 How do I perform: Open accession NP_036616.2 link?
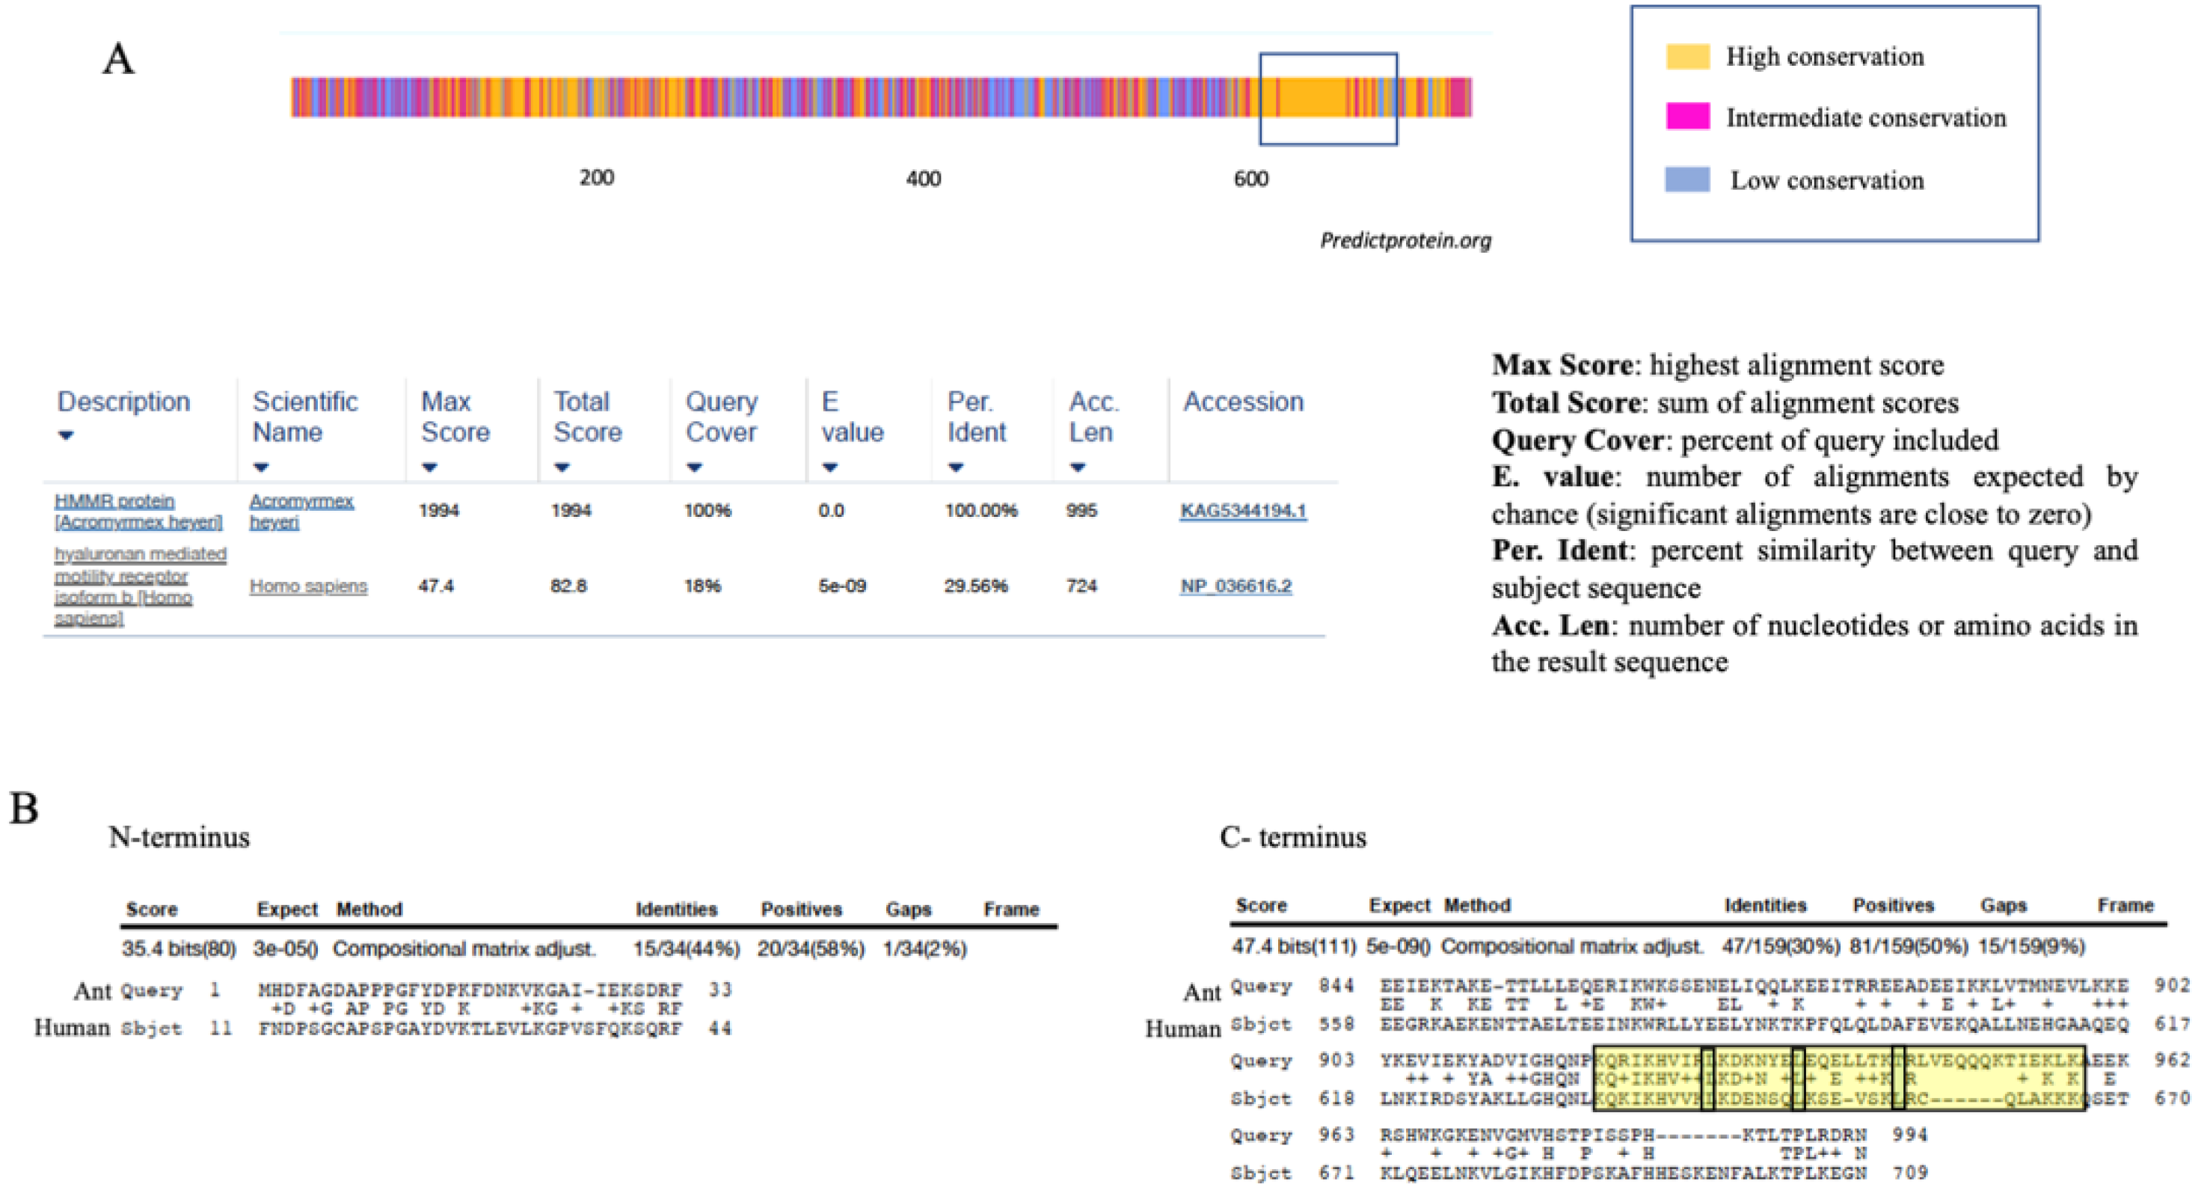(x=1236, y=587)
